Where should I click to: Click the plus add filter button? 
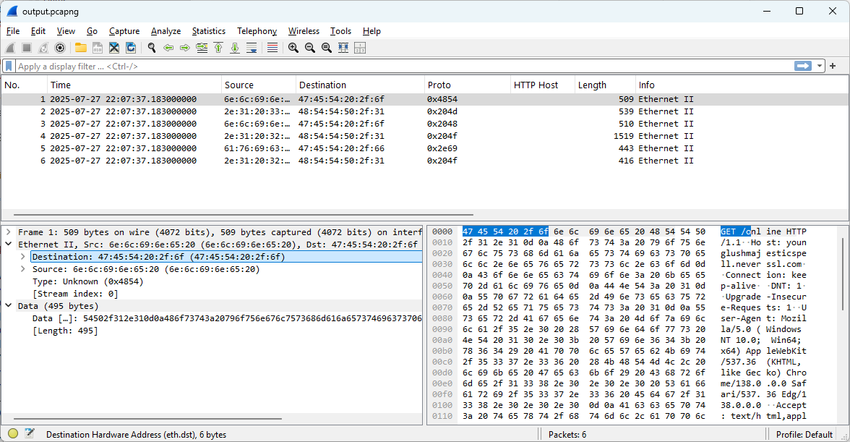[x=833, y=66]
